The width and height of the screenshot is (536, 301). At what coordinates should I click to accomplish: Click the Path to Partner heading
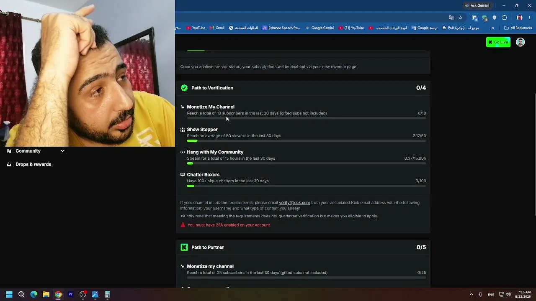click(208, 247)
